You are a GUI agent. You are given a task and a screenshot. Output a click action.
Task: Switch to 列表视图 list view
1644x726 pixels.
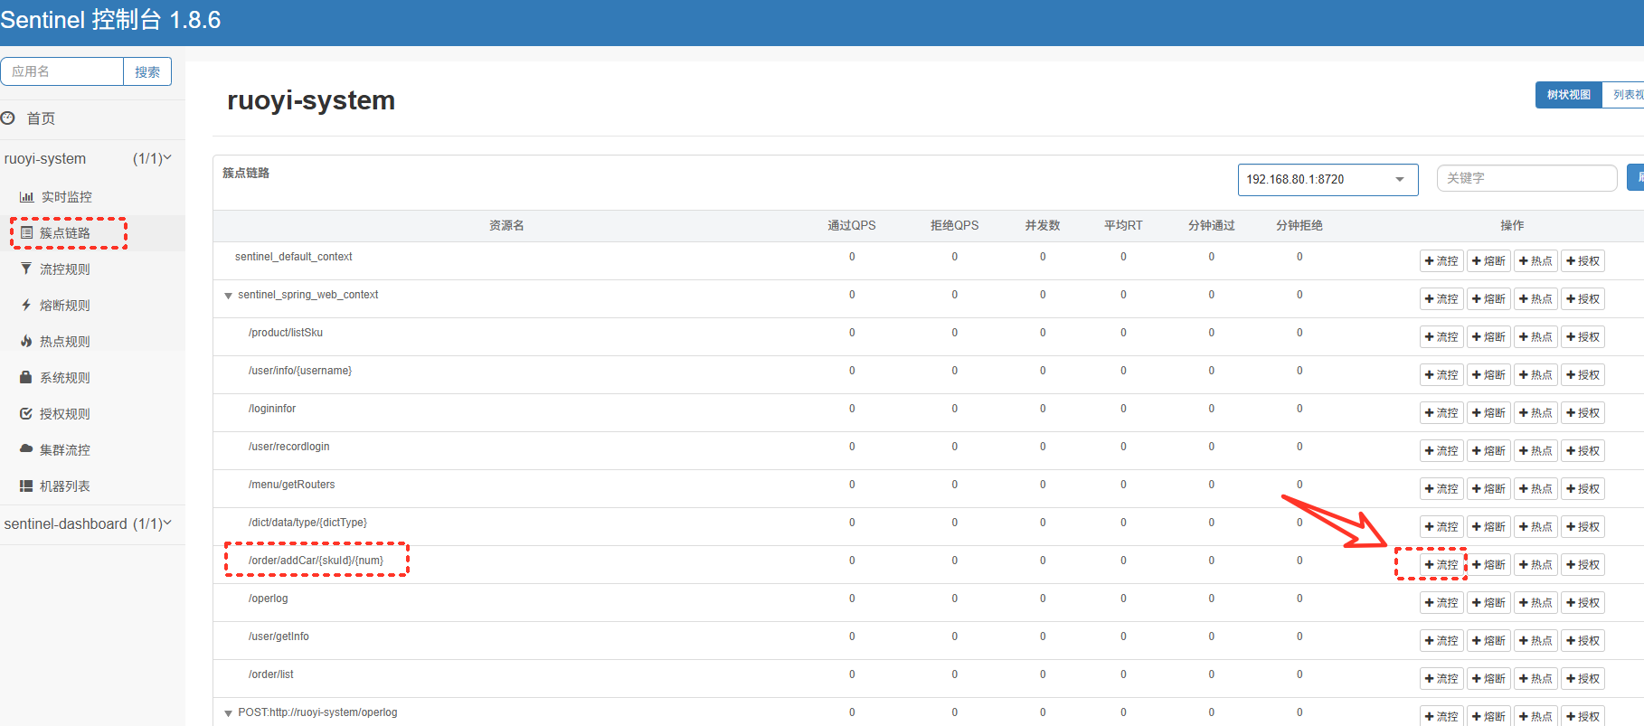[x=1626, y=95]
